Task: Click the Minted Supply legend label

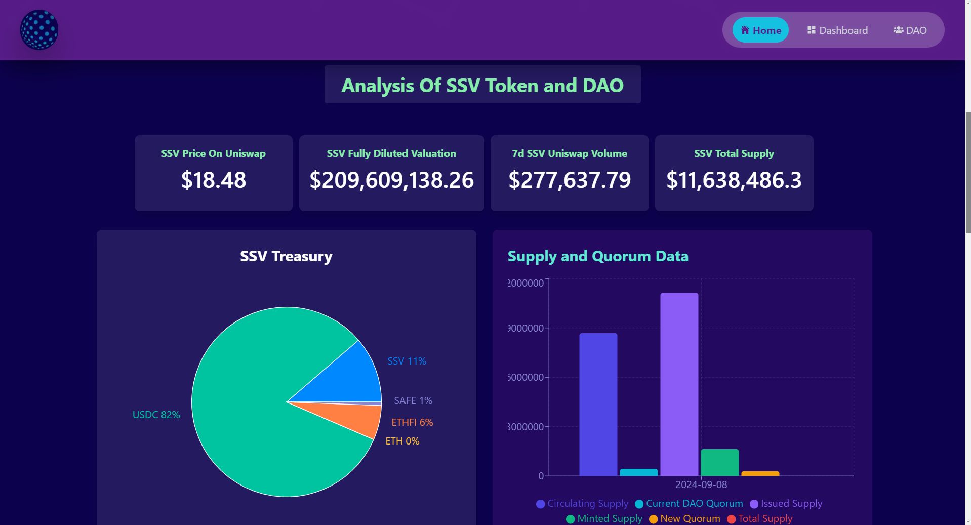Action: pos(610,519)
